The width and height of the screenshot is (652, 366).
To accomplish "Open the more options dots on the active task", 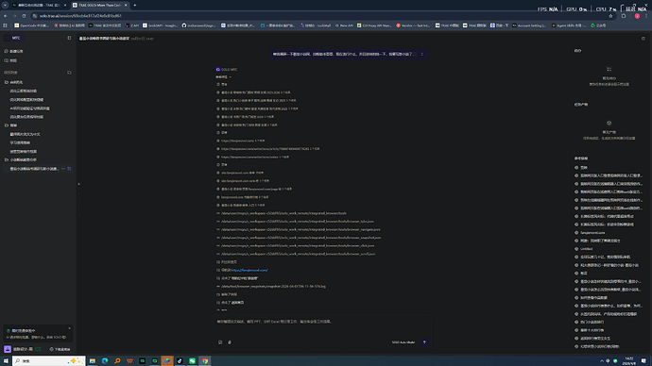I will tap(63, 169).
